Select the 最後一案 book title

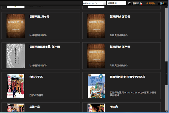coord(34,107)
